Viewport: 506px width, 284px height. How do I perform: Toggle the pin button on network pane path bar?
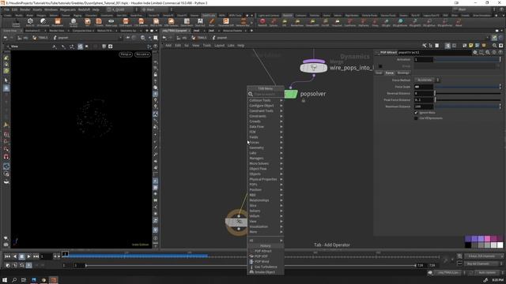[x=494, y=38]
